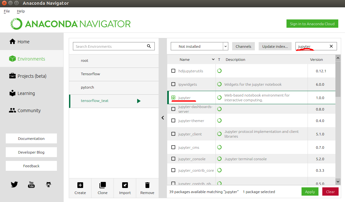Image resolution: width=345 pixels, height=202 pixels.
Task: Open the YouTube link icon
Action: coord(31,184)
